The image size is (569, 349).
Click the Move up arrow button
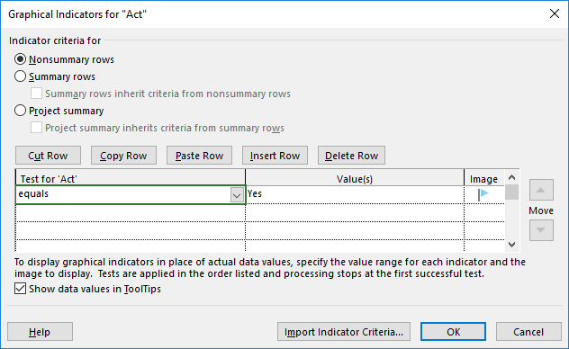(541, 190)
